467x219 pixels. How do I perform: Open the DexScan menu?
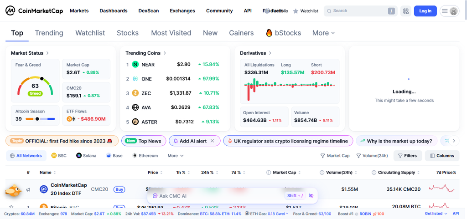149,10
